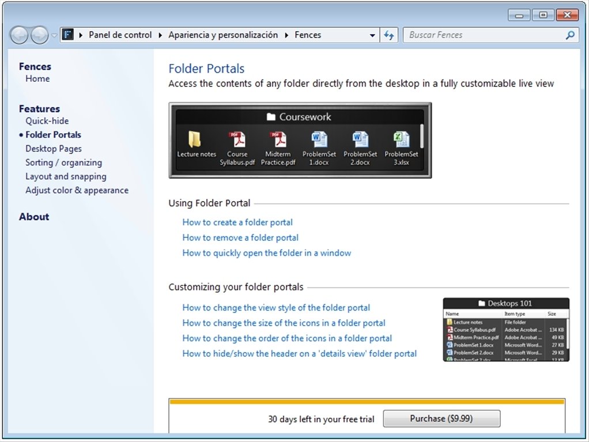Click the Fences icon in address bar
The height and width of the screenshot is (442, 589).
[67, 35]
